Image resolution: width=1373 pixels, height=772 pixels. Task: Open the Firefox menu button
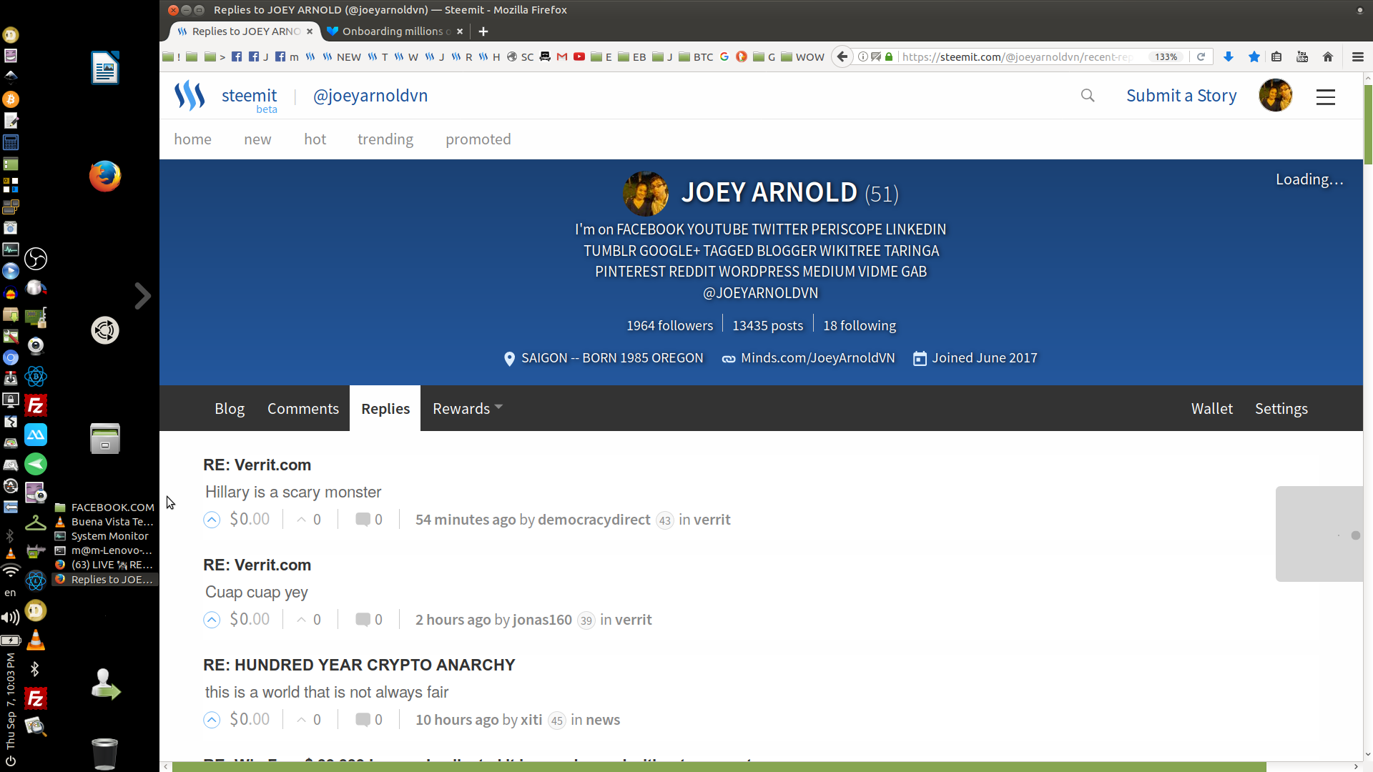click(1358, 56)
